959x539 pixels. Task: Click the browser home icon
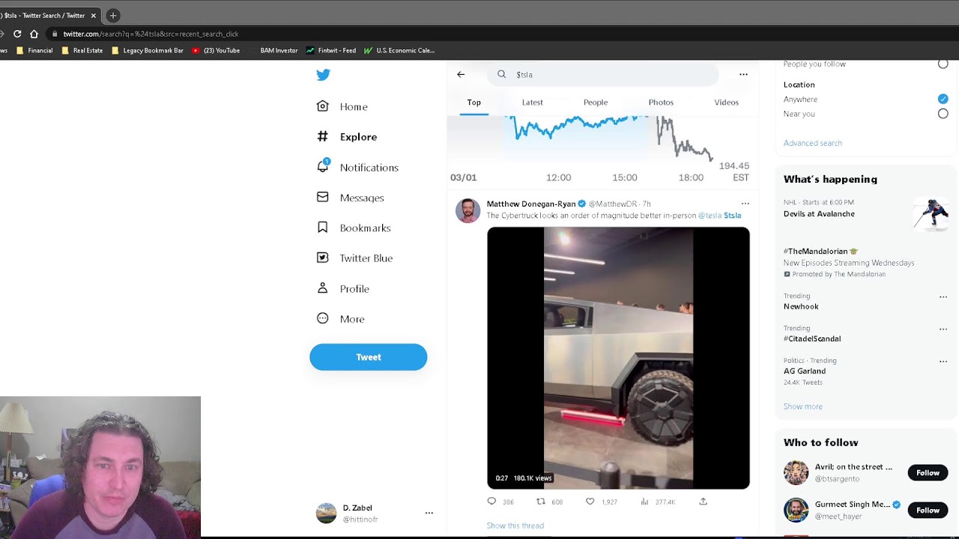pyautogui.click(x=34, y=34)
